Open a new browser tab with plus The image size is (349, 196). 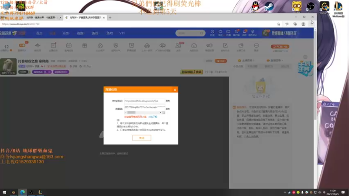[110, 17]
